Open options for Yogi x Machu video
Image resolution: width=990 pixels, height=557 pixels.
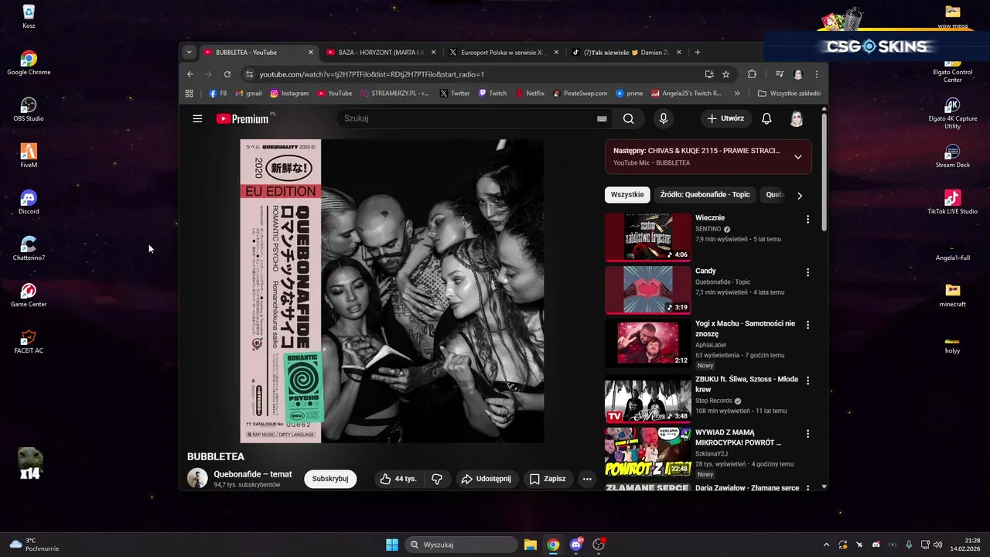807,325
